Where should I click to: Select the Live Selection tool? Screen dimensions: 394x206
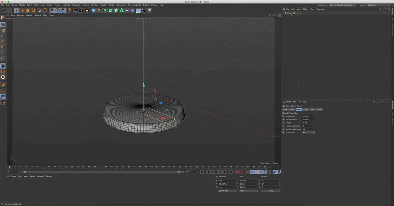(x=17, y=10)
